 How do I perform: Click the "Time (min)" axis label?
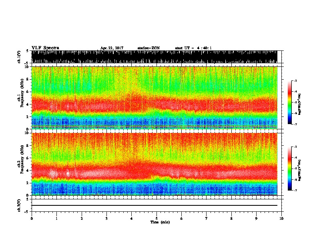pos(160,222)
